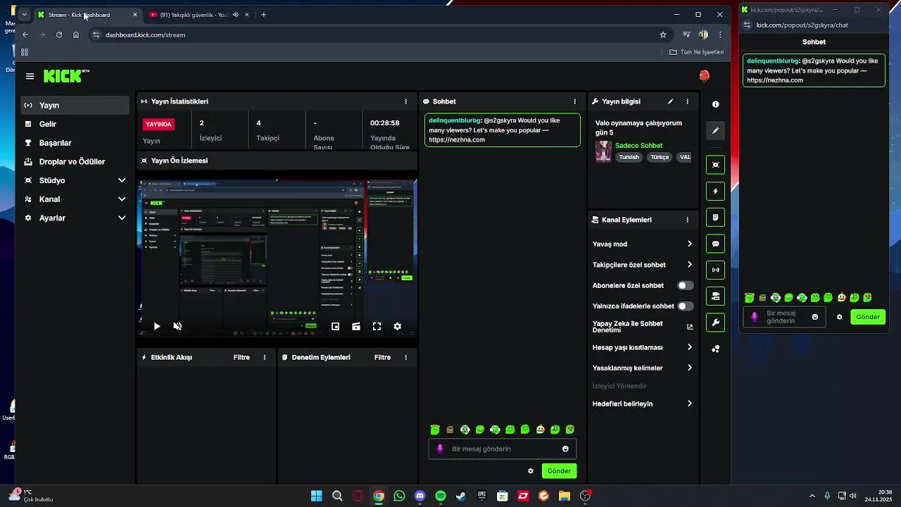Open Sadece Sohbet category link
The width and height of the screenshot is (901, 507).
[638, 146]
